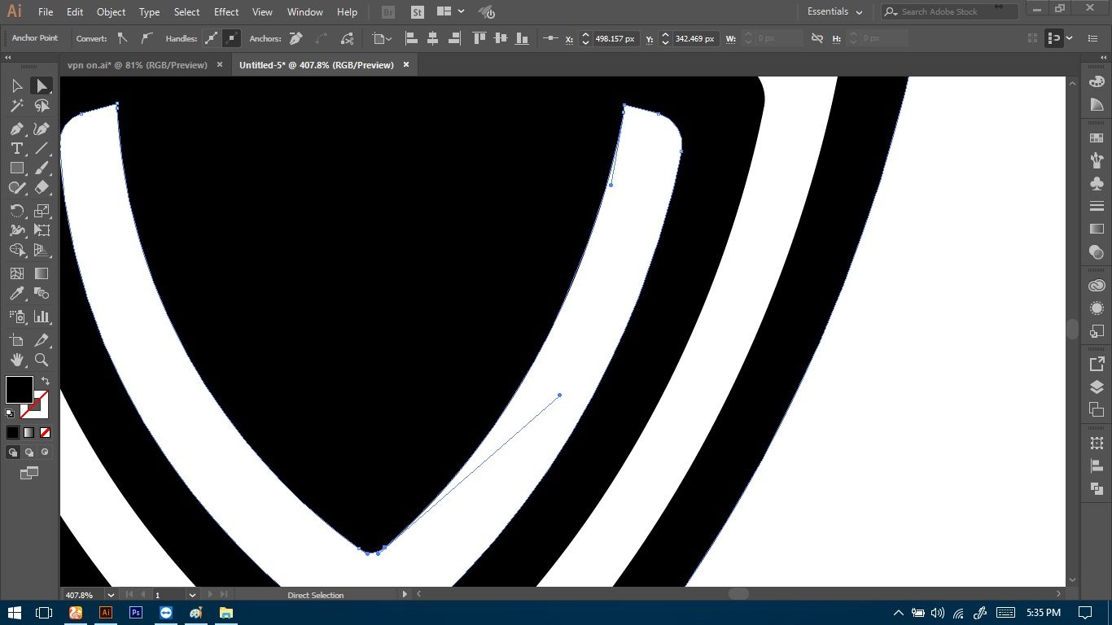Image resolution: width=1112 pixels, height=625 pixels.
Task: Select the Line Segment tool
Action: 42,148
